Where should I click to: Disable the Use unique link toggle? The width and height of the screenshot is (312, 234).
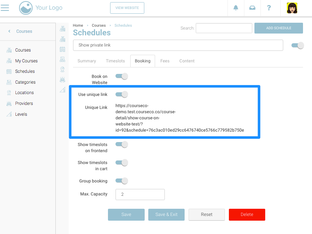click(x=122, y=94)
